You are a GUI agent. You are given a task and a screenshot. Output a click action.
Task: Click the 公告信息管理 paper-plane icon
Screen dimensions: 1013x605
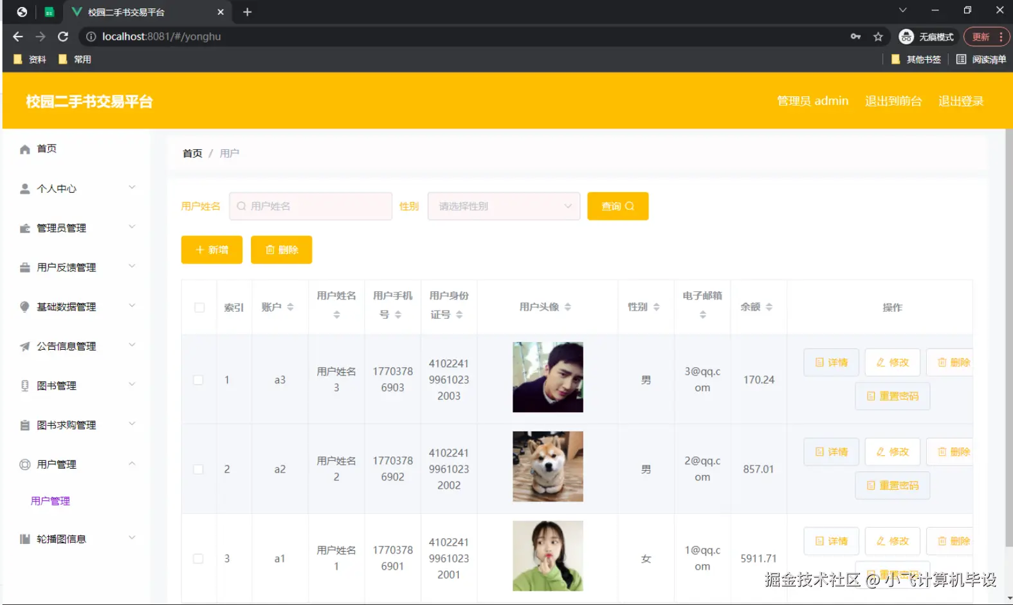24,347
